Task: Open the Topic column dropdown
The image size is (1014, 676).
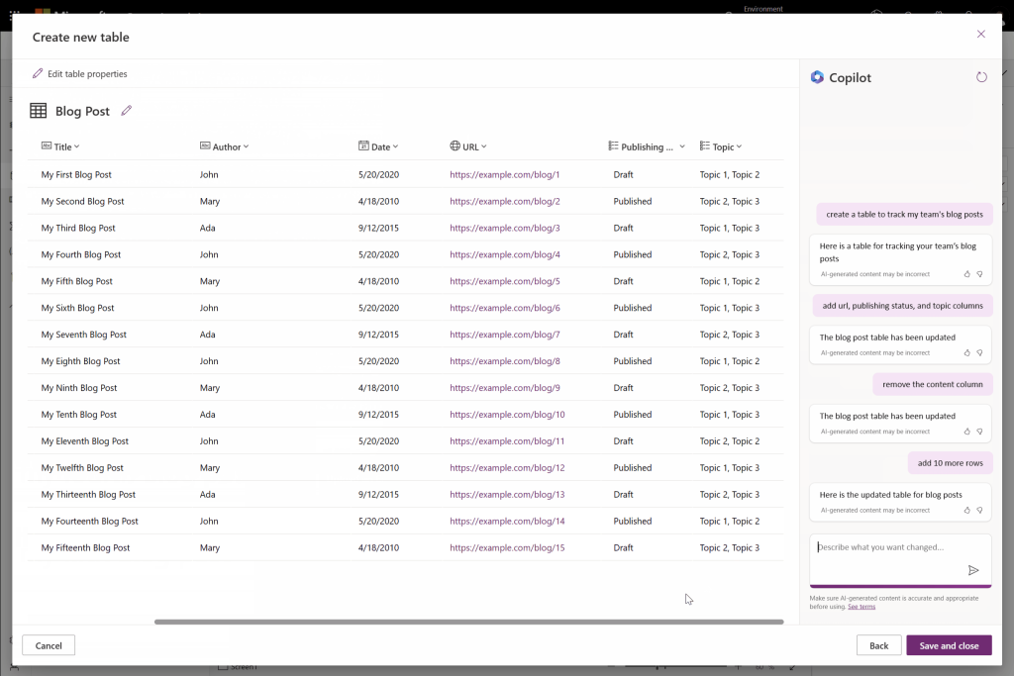Action: (x=739, y=146)
